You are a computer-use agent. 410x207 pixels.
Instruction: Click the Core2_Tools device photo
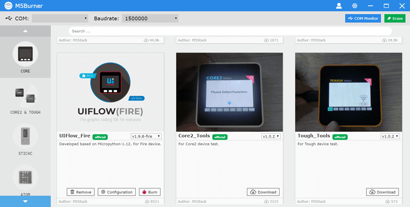(x=229, y=92)
